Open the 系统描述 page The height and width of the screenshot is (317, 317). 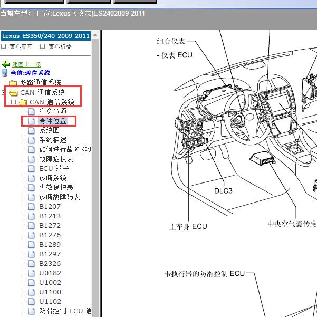(53, 140)
